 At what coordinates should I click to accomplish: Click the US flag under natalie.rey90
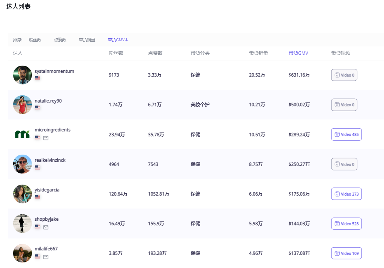pos(37,108)
